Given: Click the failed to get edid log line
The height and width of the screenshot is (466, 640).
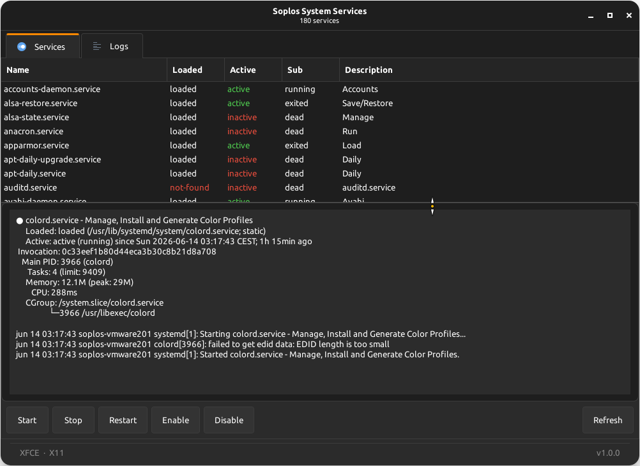Looking at the screenshot, I should [x=202, y=345].
